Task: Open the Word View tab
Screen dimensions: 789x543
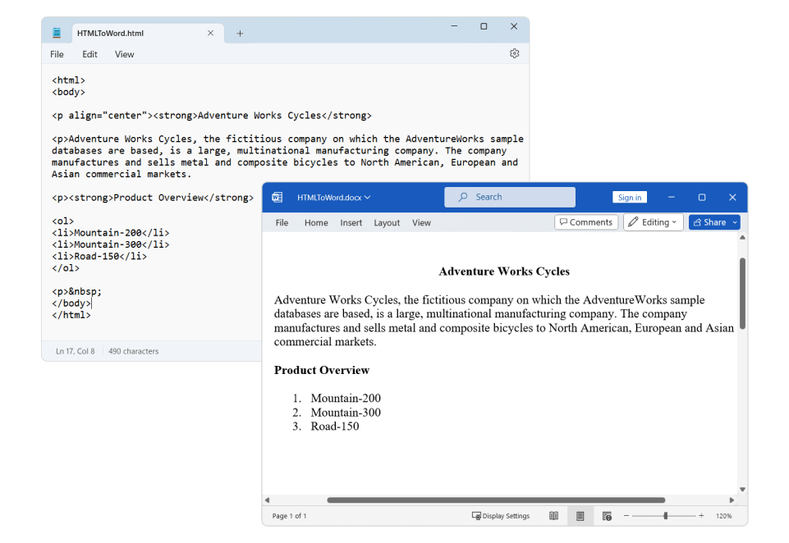Action: 421,223
